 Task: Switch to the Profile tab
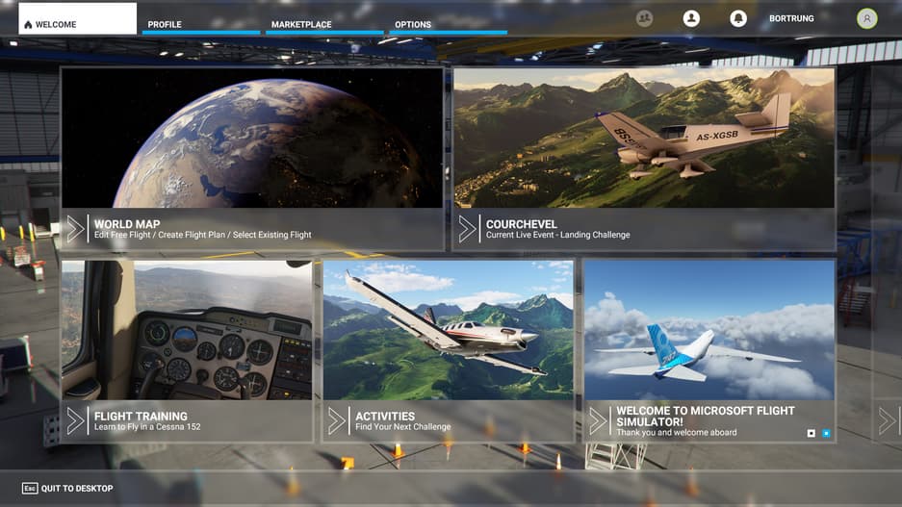pos(201,24)
